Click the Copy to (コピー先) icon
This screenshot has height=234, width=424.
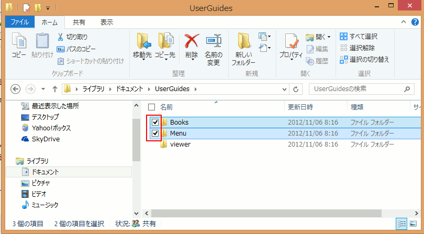pyautogui.click(x=165, y=41)
